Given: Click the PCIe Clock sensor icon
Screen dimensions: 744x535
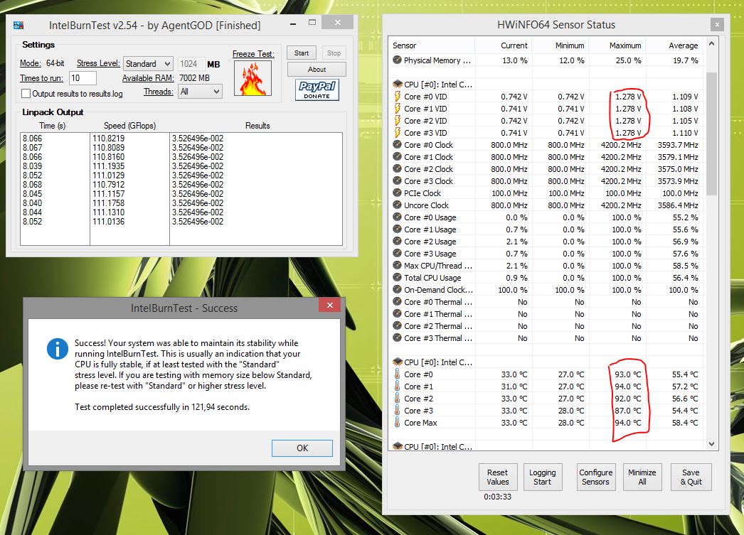Looking at the screenshot, I should click(397, 193).
